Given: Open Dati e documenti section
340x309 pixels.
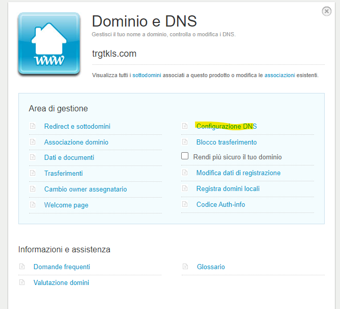Looking at the screenshot, I should 69,158.
